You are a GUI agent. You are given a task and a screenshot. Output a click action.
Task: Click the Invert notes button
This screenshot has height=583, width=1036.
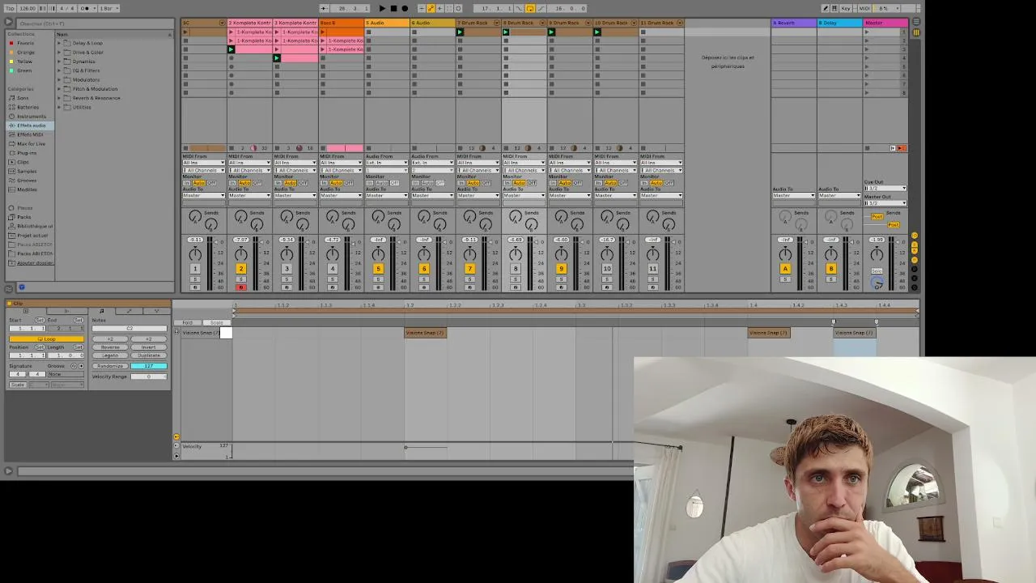point(148,347)
